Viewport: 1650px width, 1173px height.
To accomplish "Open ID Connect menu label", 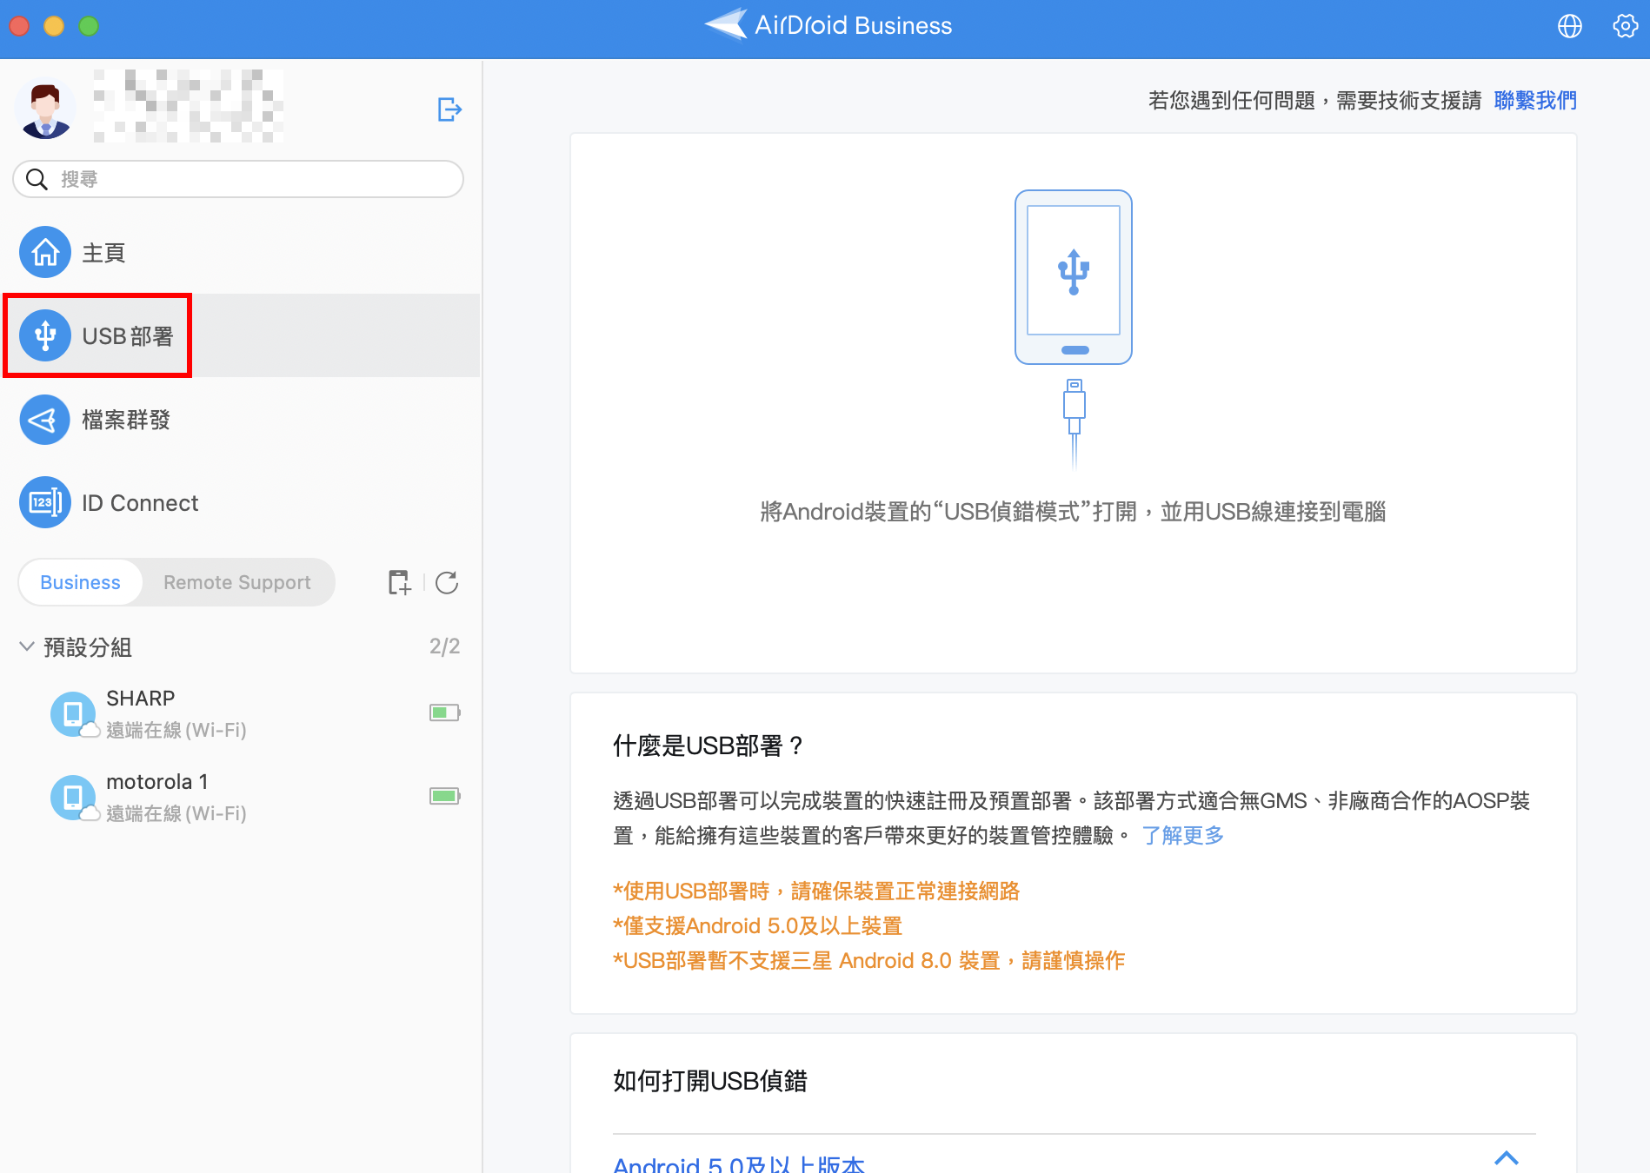I will click(140, 503).
